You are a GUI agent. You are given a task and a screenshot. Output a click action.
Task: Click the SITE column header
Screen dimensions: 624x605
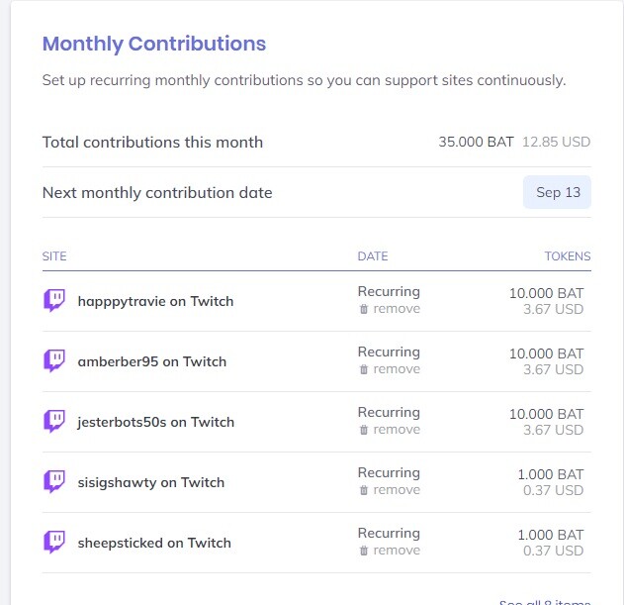54,256
